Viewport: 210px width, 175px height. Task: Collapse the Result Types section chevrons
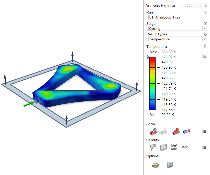205,34
